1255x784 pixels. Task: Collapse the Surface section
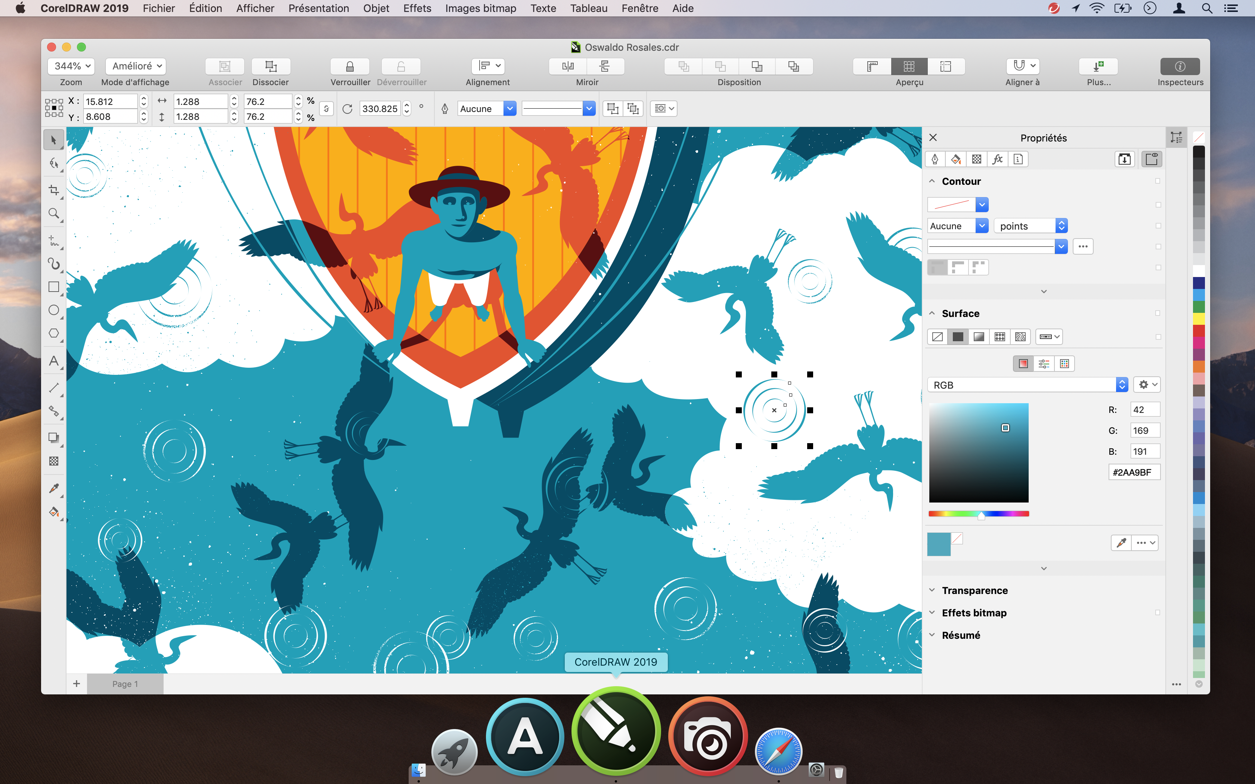point(932,313)
